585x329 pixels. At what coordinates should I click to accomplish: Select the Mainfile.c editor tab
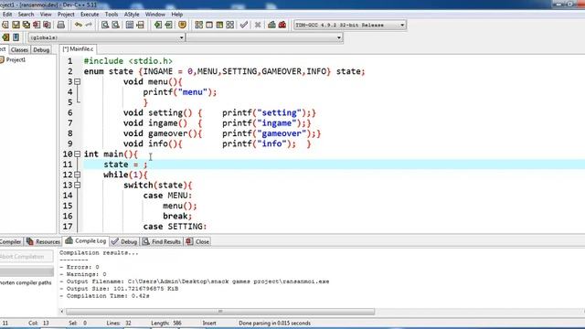pos(78,48)
